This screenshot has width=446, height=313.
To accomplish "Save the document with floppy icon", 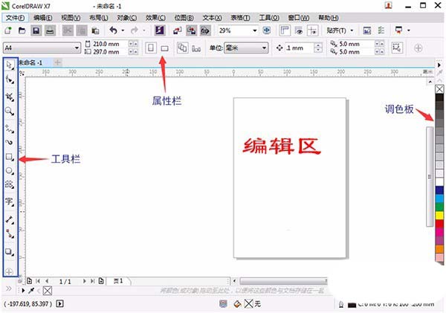I will 36,30.
